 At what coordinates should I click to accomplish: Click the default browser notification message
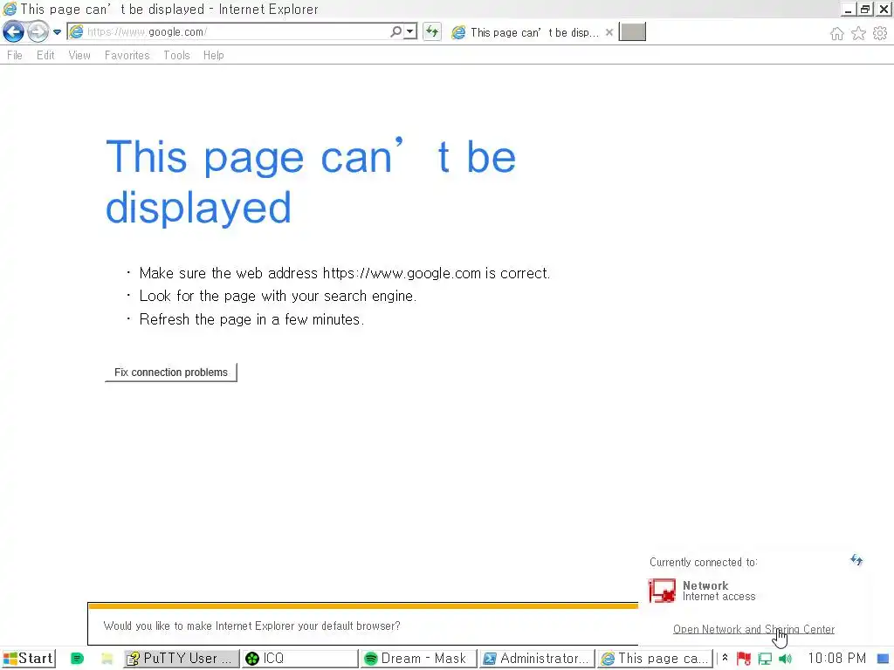(252, 626)
